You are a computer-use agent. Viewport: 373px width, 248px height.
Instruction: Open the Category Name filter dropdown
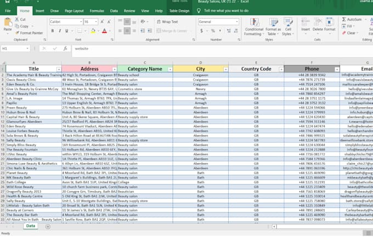point(170,70)
